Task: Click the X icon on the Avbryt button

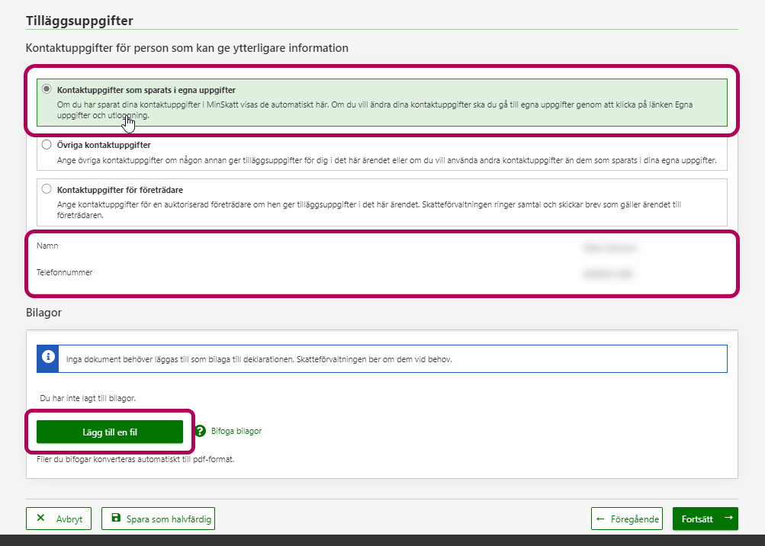Action: pyautogui.click(x=40, y=519)
